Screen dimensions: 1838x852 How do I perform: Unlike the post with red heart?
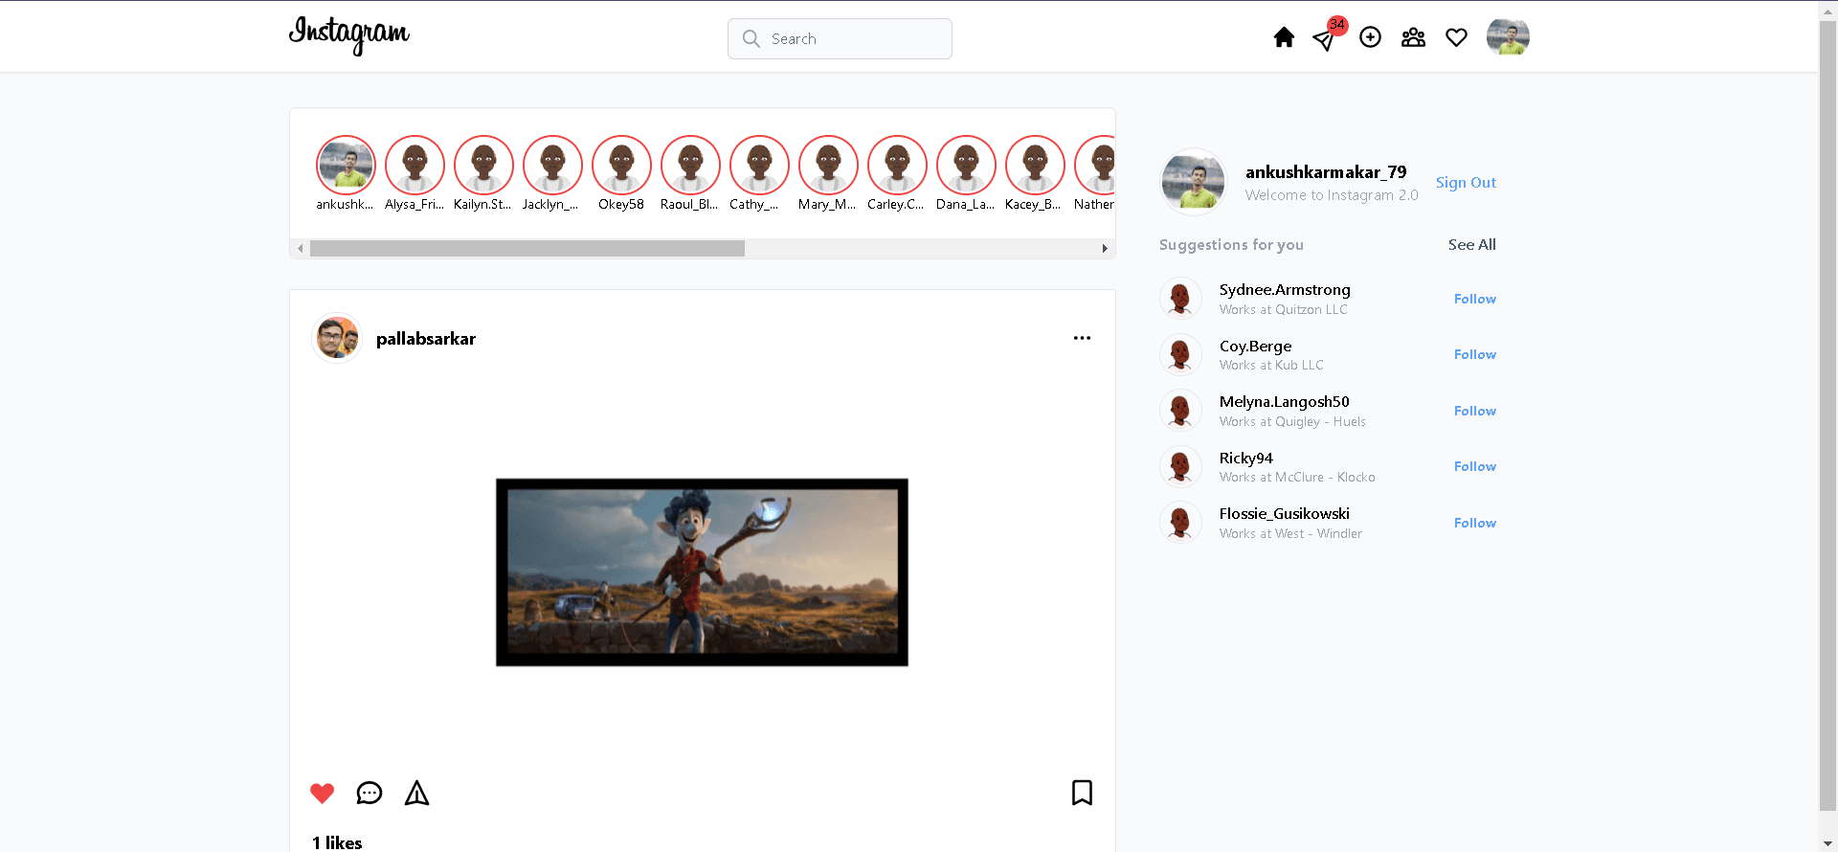pyautogui.click(x=323, y=793)
